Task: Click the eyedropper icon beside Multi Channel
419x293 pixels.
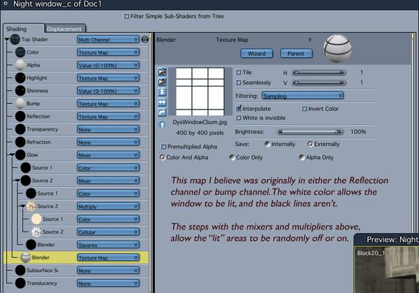Action: click(x=145, y=39)
